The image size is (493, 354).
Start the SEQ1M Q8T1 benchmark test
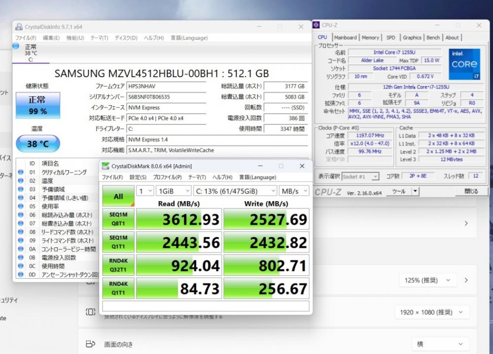[x=118, y=218]
